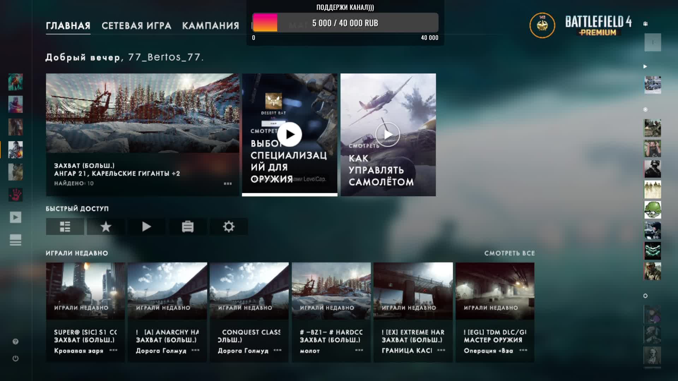Switch to the СЕТЕВАЯ ИГРА tab
The height and width of the screenshot is (381, 678).
tap(136, 25)
